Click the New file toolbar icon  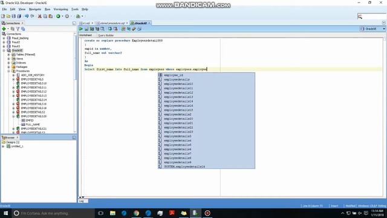pos(3,16)
